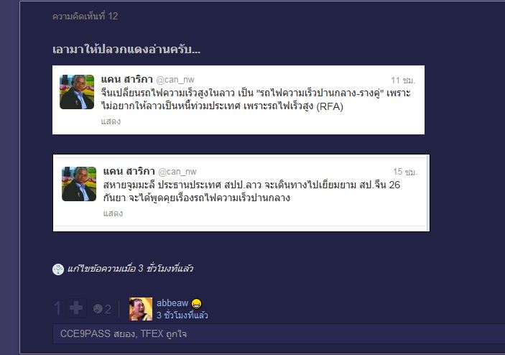Expand first tweet via 'แสดง' link
This screenshot has height=355, width=505.
[x=111, y=121]
